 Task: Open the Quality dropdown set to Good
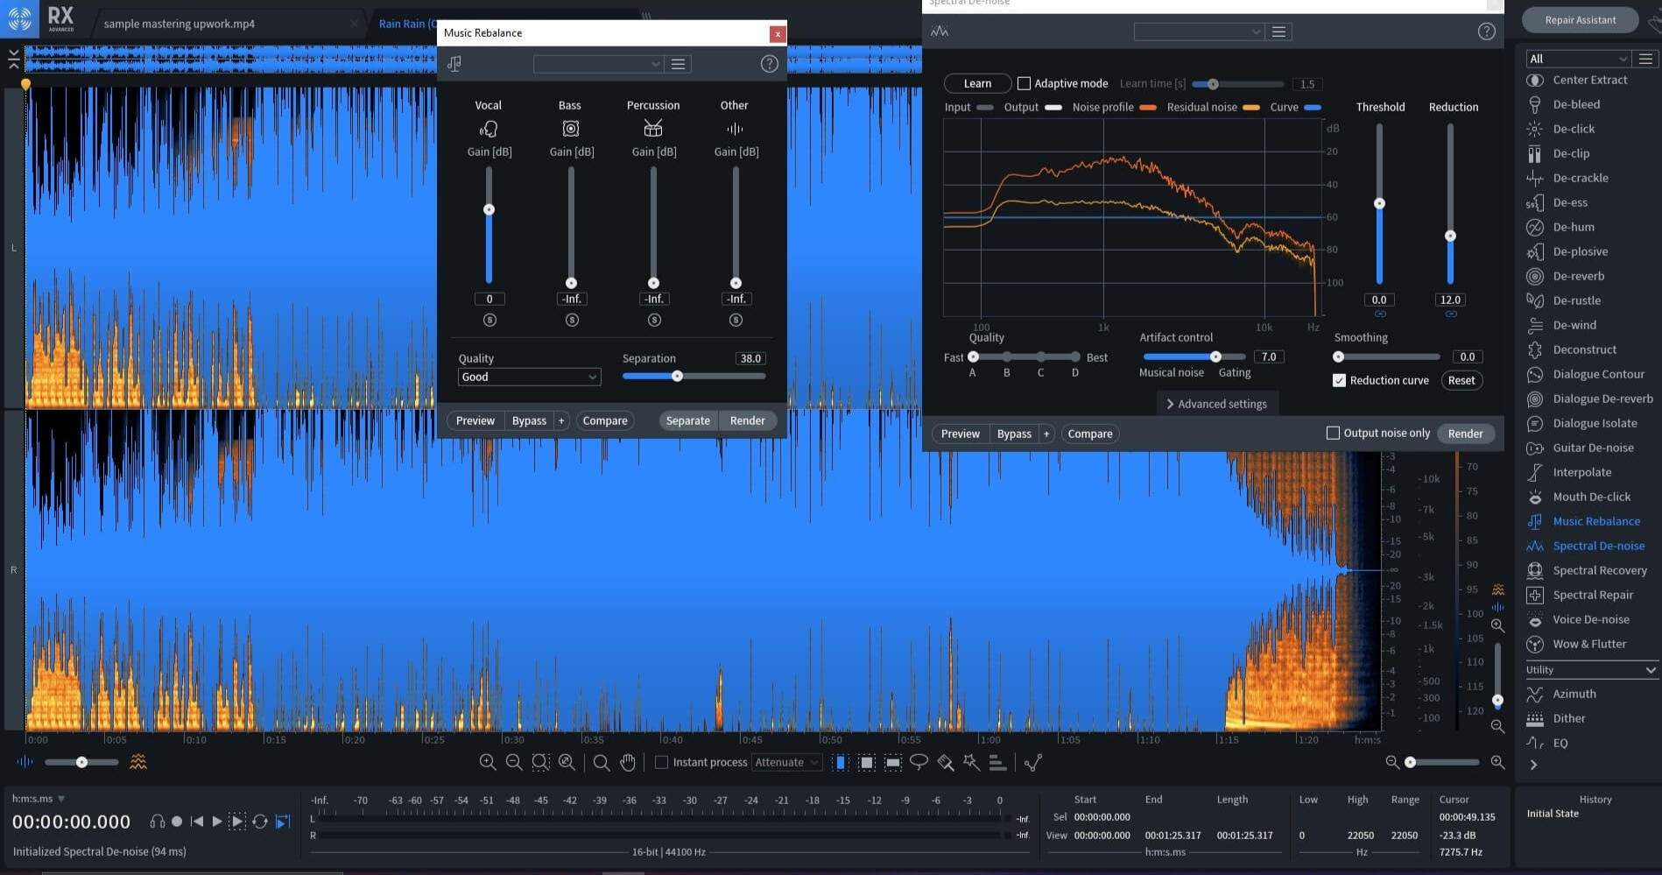tap(529, 377)
